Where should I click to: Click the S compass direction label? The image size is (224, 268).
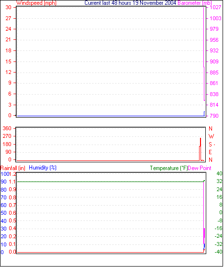[211, 145]
